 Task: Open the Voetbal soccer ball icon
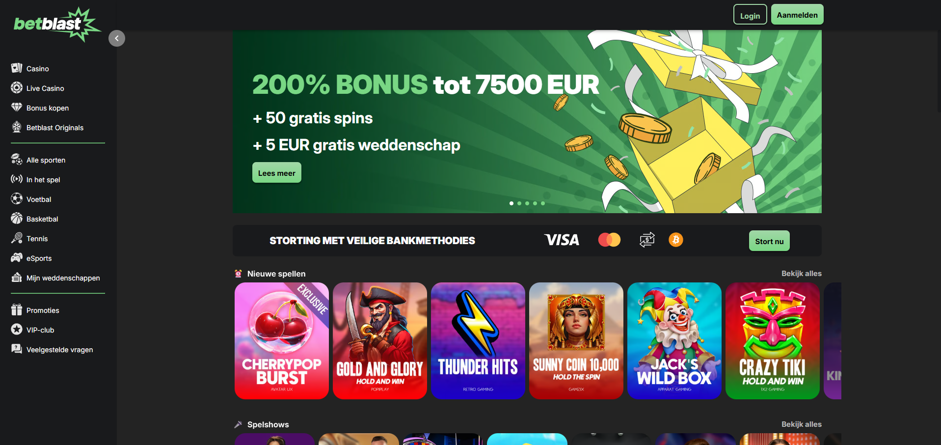17,199
